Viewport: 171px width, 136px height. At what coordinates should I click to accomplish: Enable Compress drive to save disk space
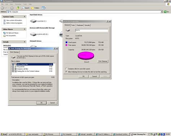66,69
